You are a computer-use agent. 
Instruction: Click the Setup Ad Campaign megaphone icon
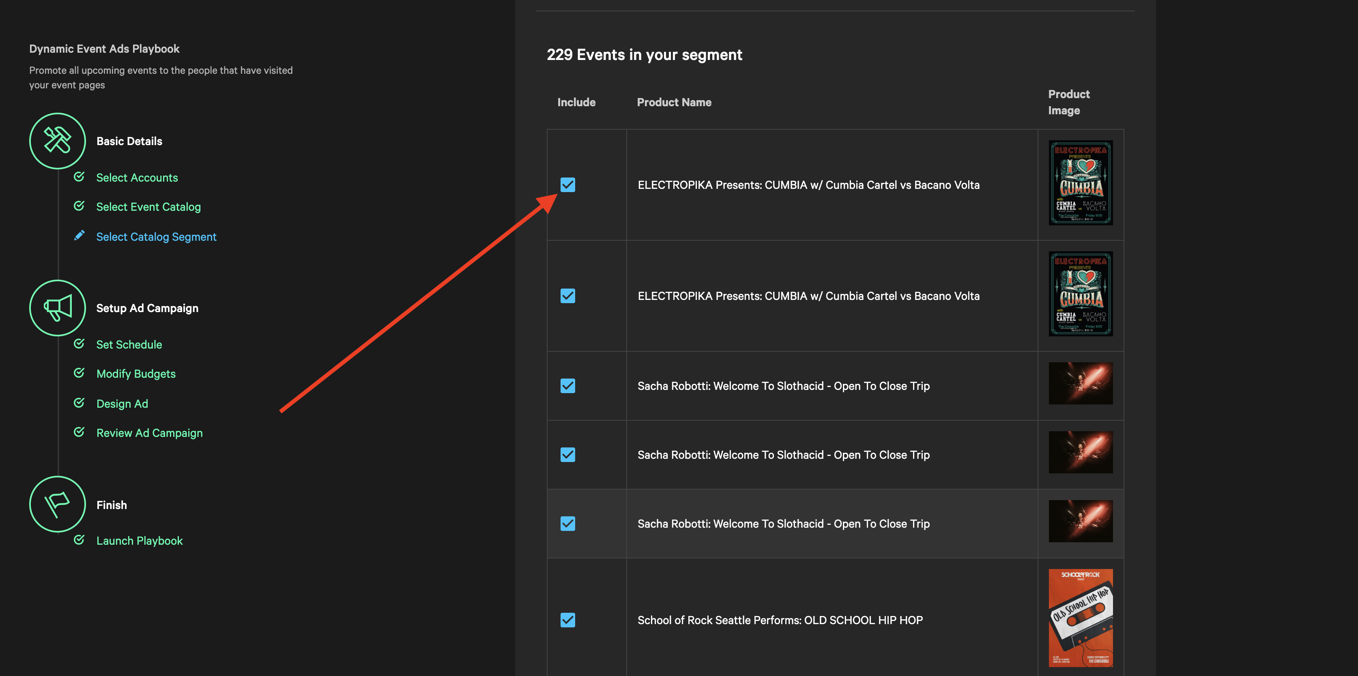coord(58,308)
